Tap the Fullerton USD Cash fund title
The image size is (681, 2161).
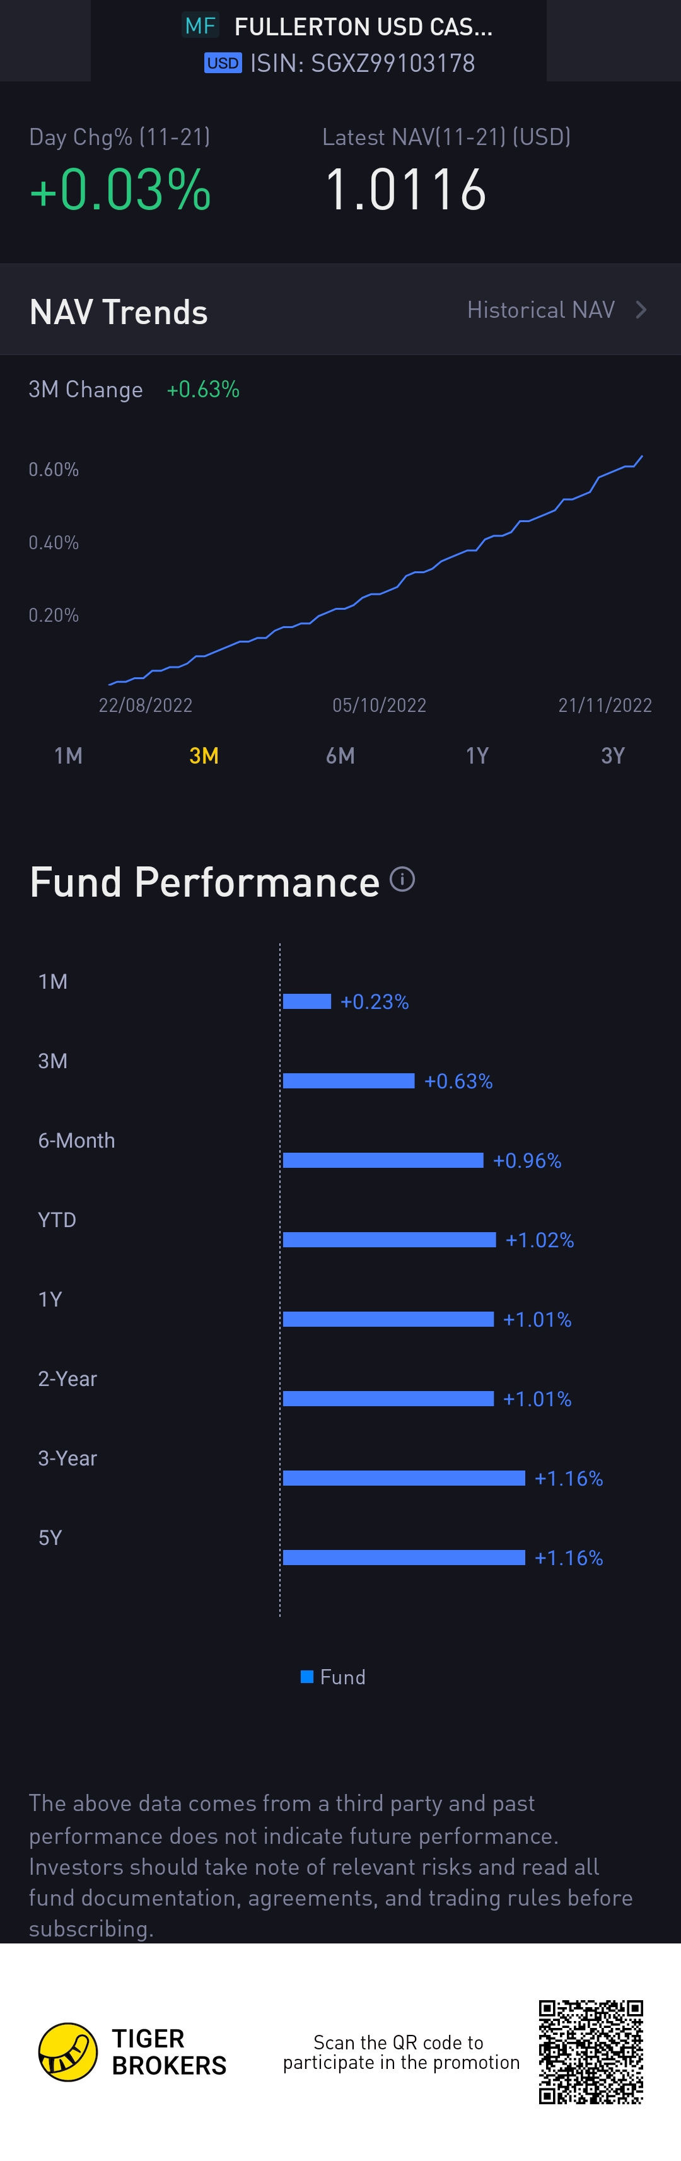pyautogui.click(x=363, y=27)
